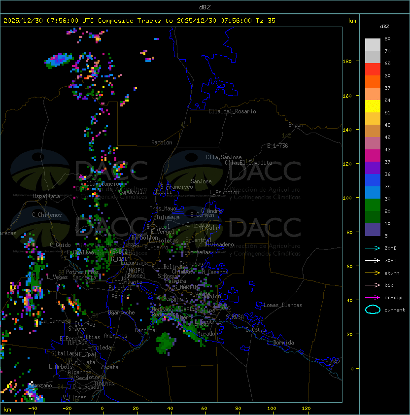
Task: Click the 'TUPUNGATO' map label
Action: (x=80, y=343)
